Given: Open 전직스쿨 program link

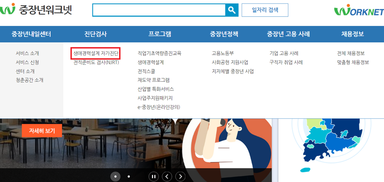Looking at the screenshot, I should 146,71.
